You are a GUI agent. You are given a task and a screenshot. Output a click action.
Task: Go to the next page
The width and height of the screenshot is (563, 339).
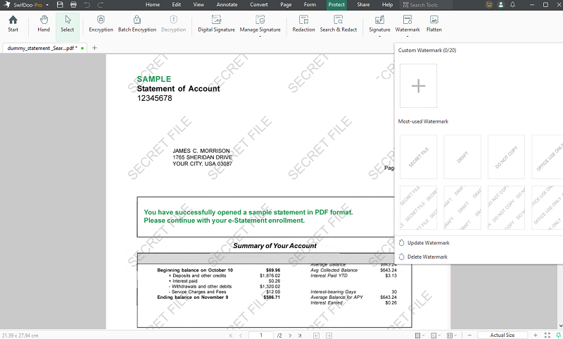point(290,335)
